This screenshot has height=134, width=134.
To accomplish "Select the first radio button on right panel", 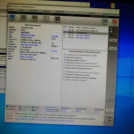I will [x=111, y=28].
